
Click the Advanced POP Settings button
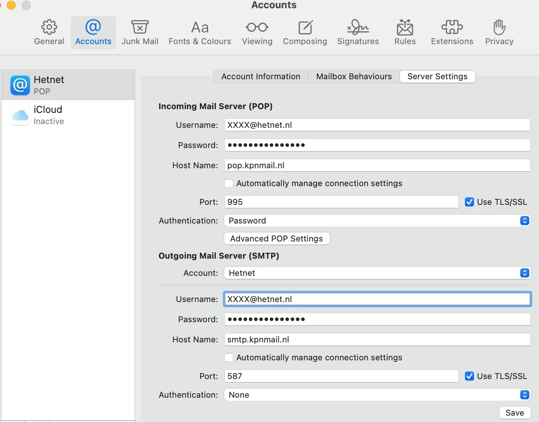[277, 238]
